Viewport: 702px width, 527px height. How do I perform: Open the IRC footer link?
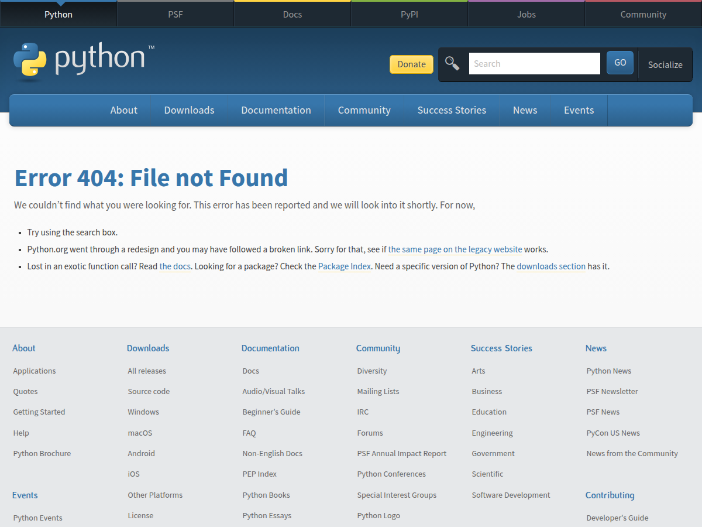pos(363,412)
